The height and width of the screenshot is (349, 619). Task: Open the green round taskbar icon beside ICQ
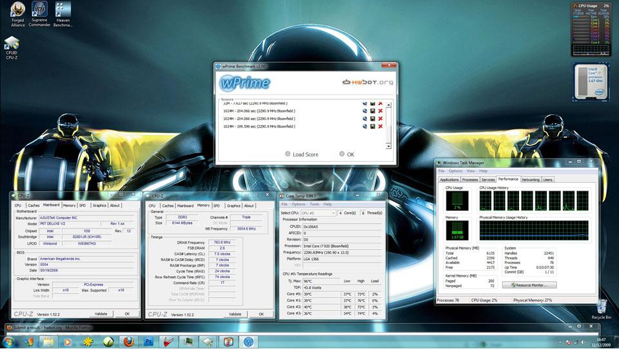108,341
